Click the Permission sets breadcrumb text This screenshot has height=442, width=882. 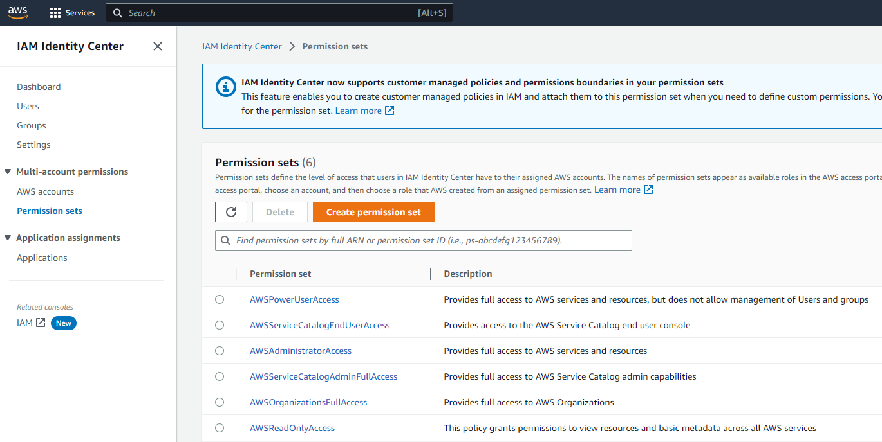pos(335,46)
